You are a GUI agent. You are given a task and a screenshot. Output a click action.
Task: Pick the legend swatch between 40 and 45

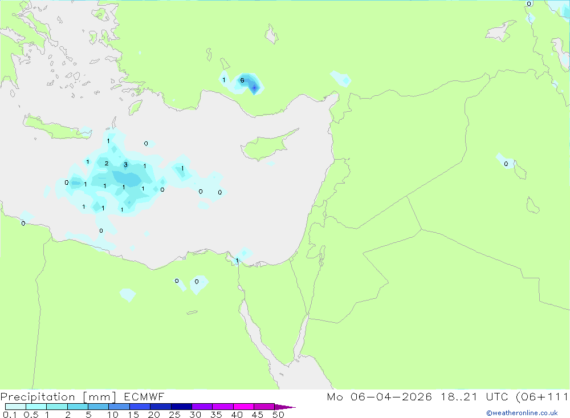coord(243,407)
